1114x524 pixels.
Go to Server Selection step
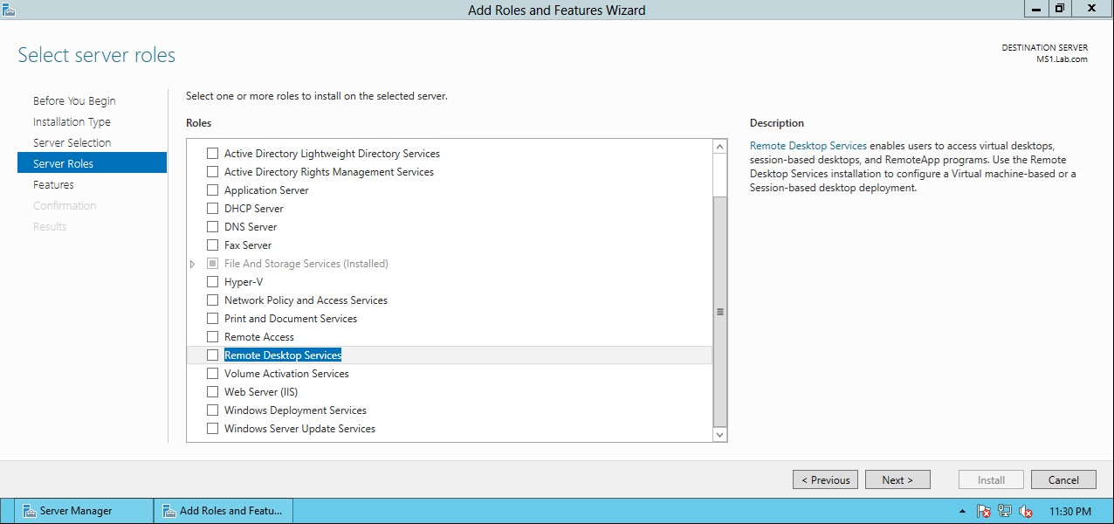coord(72,143)
